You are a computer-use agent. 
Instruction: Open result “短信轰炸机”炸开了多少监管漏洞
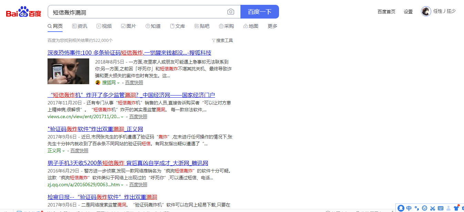(x=131, y=95)
